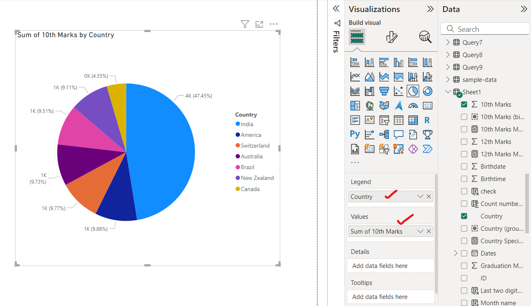Image resolution: width=531 pixels, height=306 pixels.
Task: Enable the 12th Marks field
Action: click(464, 141)
